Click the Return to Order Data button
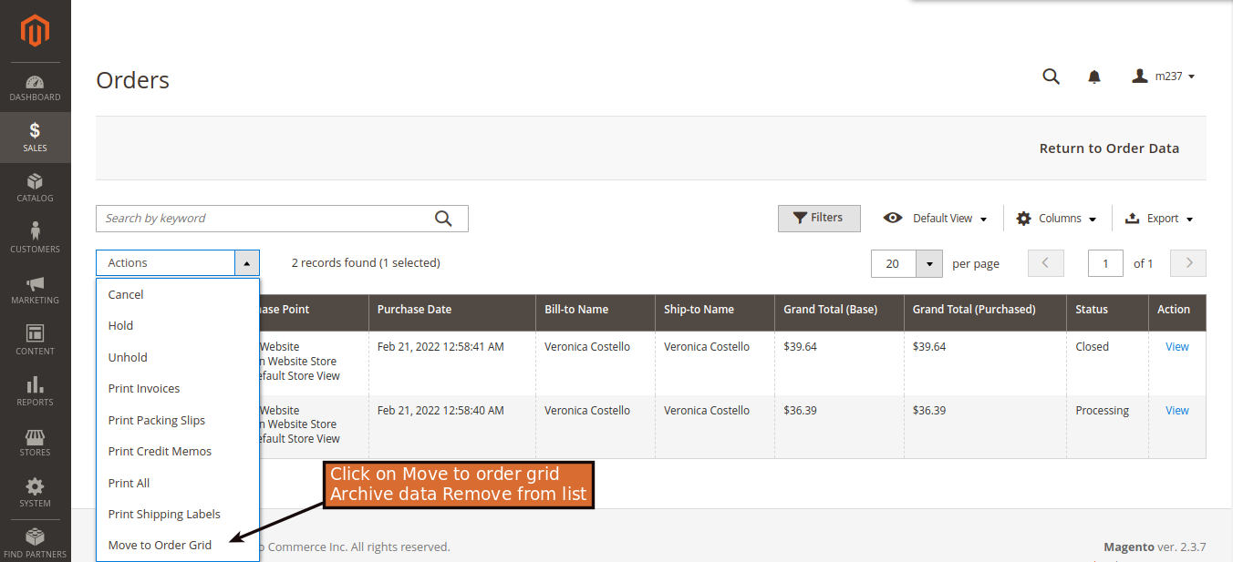Image resolution: width=1233 pixels, height=562 pixels. point(1109,148)
